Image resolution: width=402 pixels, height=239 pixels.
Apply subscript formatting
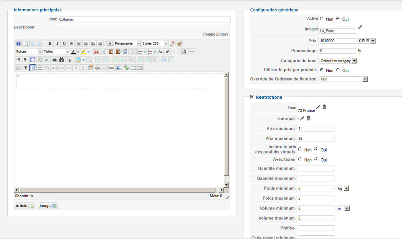coord(160,52)
